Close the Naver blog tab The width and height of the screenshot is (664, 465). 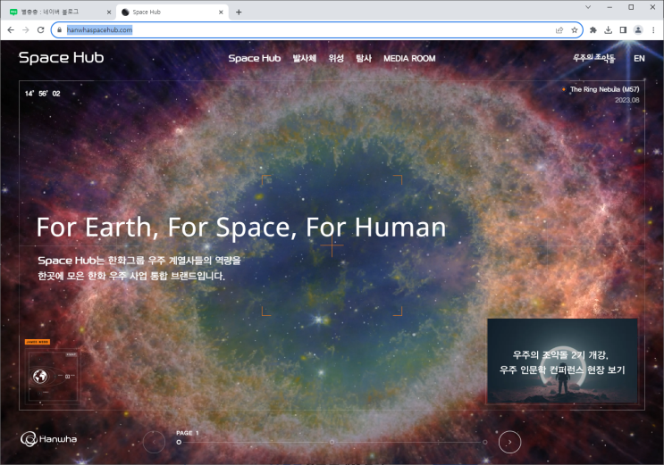pos(109,12)
